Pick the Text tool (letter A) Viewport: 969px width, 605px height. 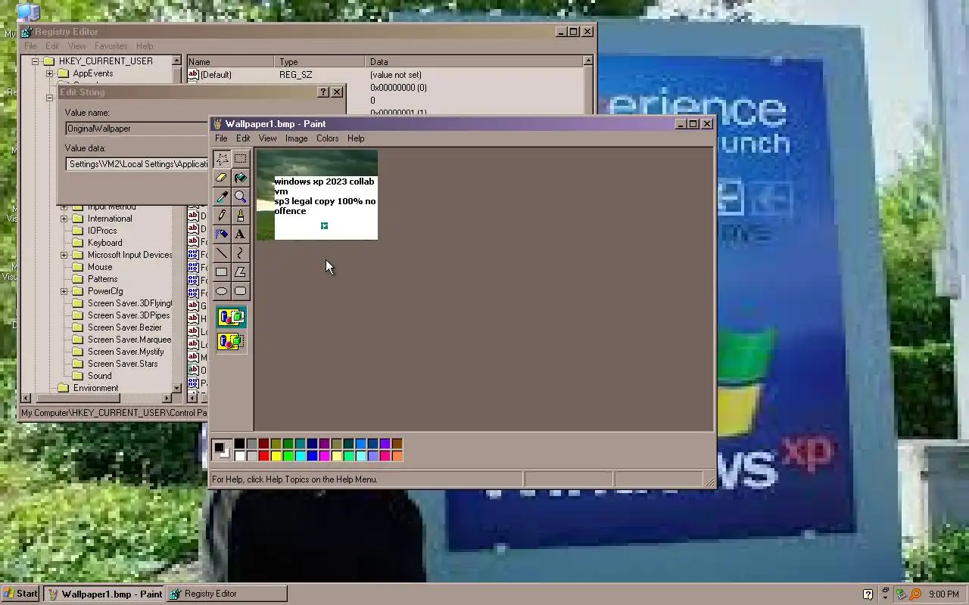click(x=241, y=234)
